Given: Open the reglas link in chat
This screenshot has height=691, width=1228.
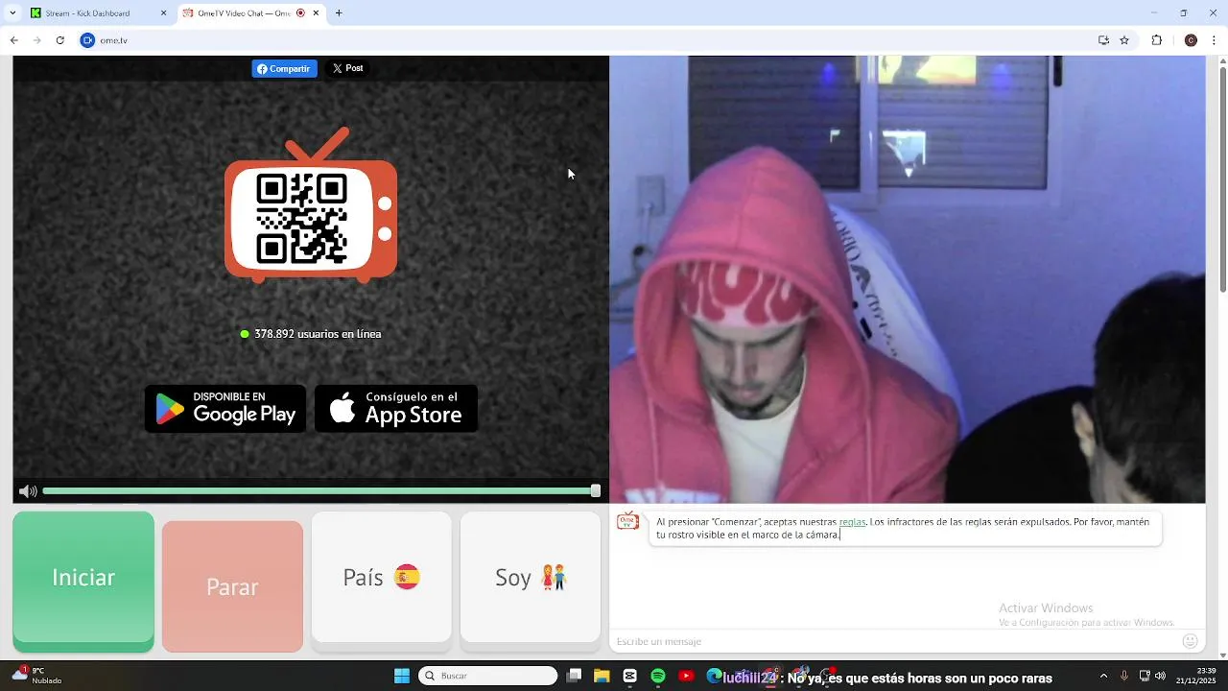Looking at the screenshot, I should point(852,522).
